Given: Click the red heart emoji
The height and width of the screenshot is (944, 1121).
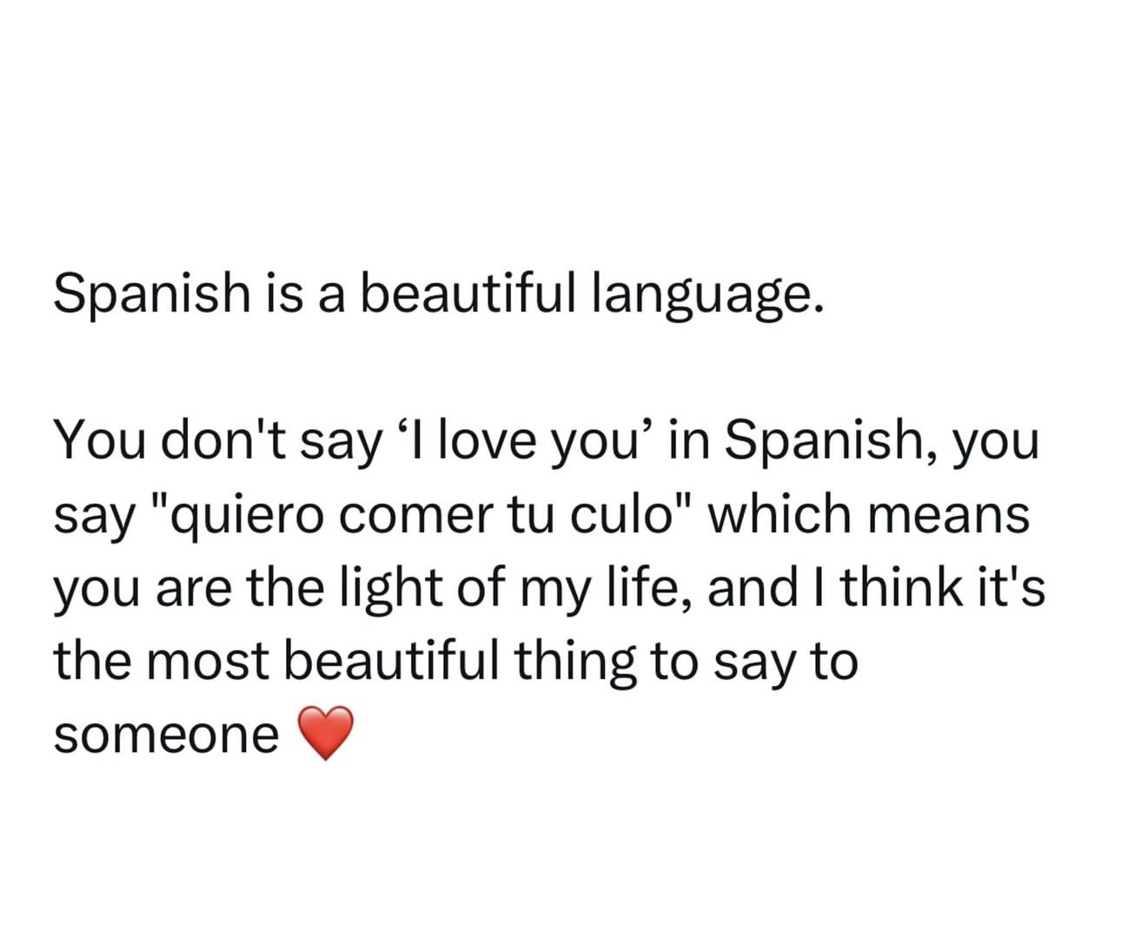Looking at the screenshot, I should click(x=326, y=734).
